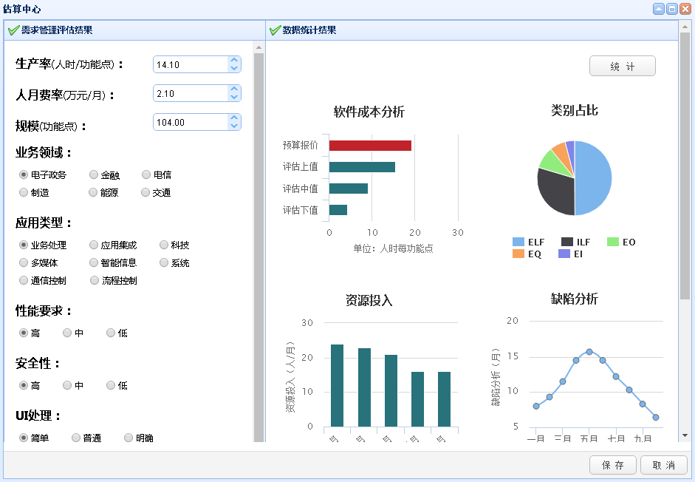The image size is (695, 482).
Task: Set UI处理 to 明确
Action: point(129,438)
